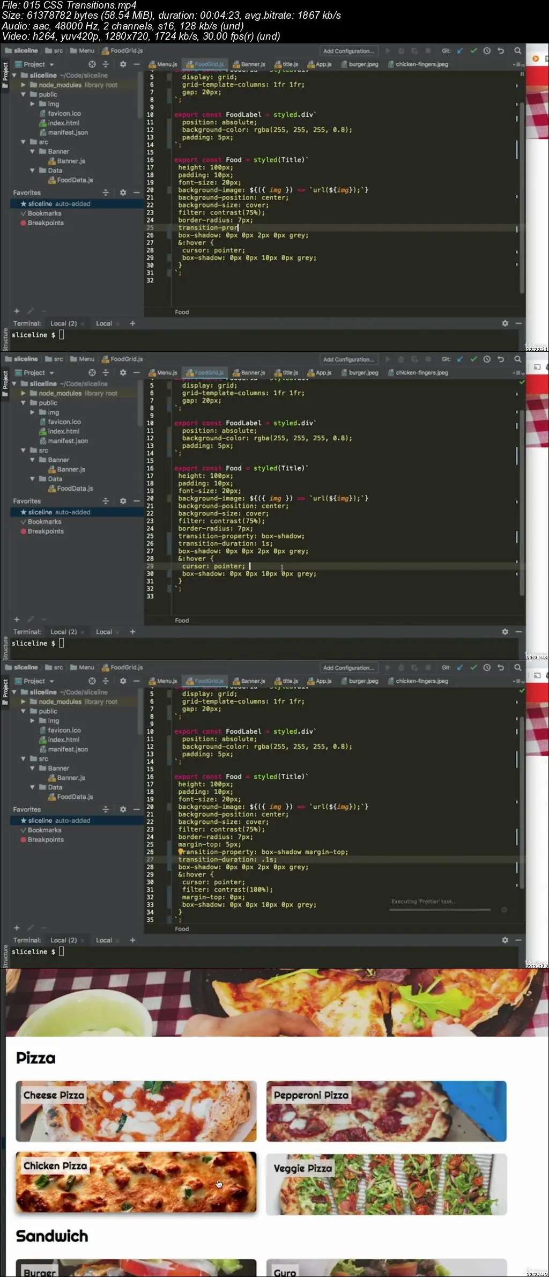Click Git history clock in third frame

pyautogui.click(x=487, y=668)
